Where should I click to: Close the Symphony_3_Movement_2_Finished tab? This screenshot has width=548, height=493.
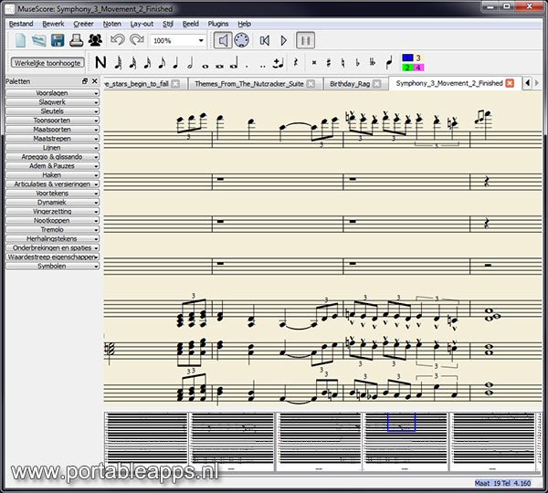[x=510, y=83]
